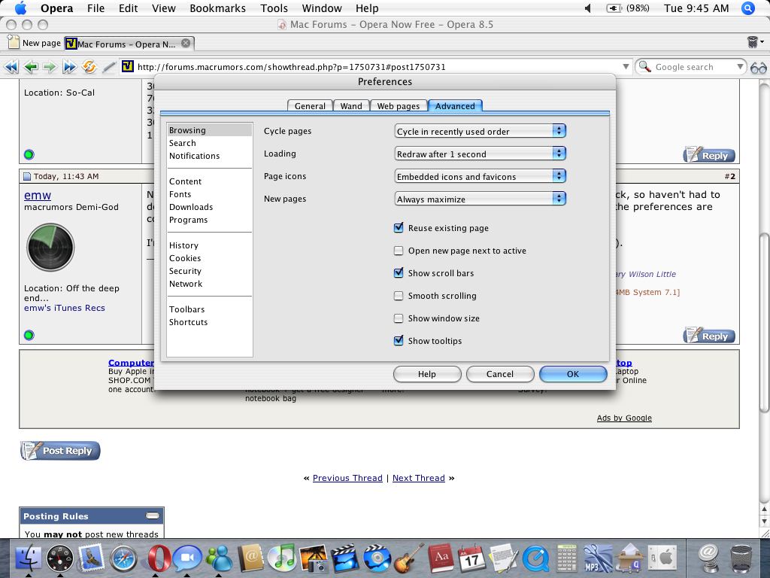Screen dimensions: 770x578
Task: Enable Open new page next to active
Action: pyautogui.click(x=399, y=251)
